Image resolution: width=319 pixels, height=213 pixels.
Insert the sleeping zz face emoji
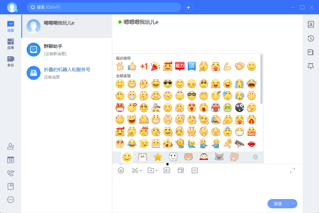(x=216, y=96)
